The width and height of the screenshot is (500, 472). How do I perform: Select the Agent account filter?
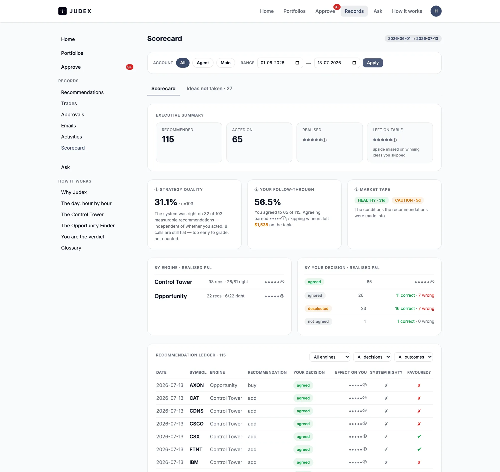203,63
